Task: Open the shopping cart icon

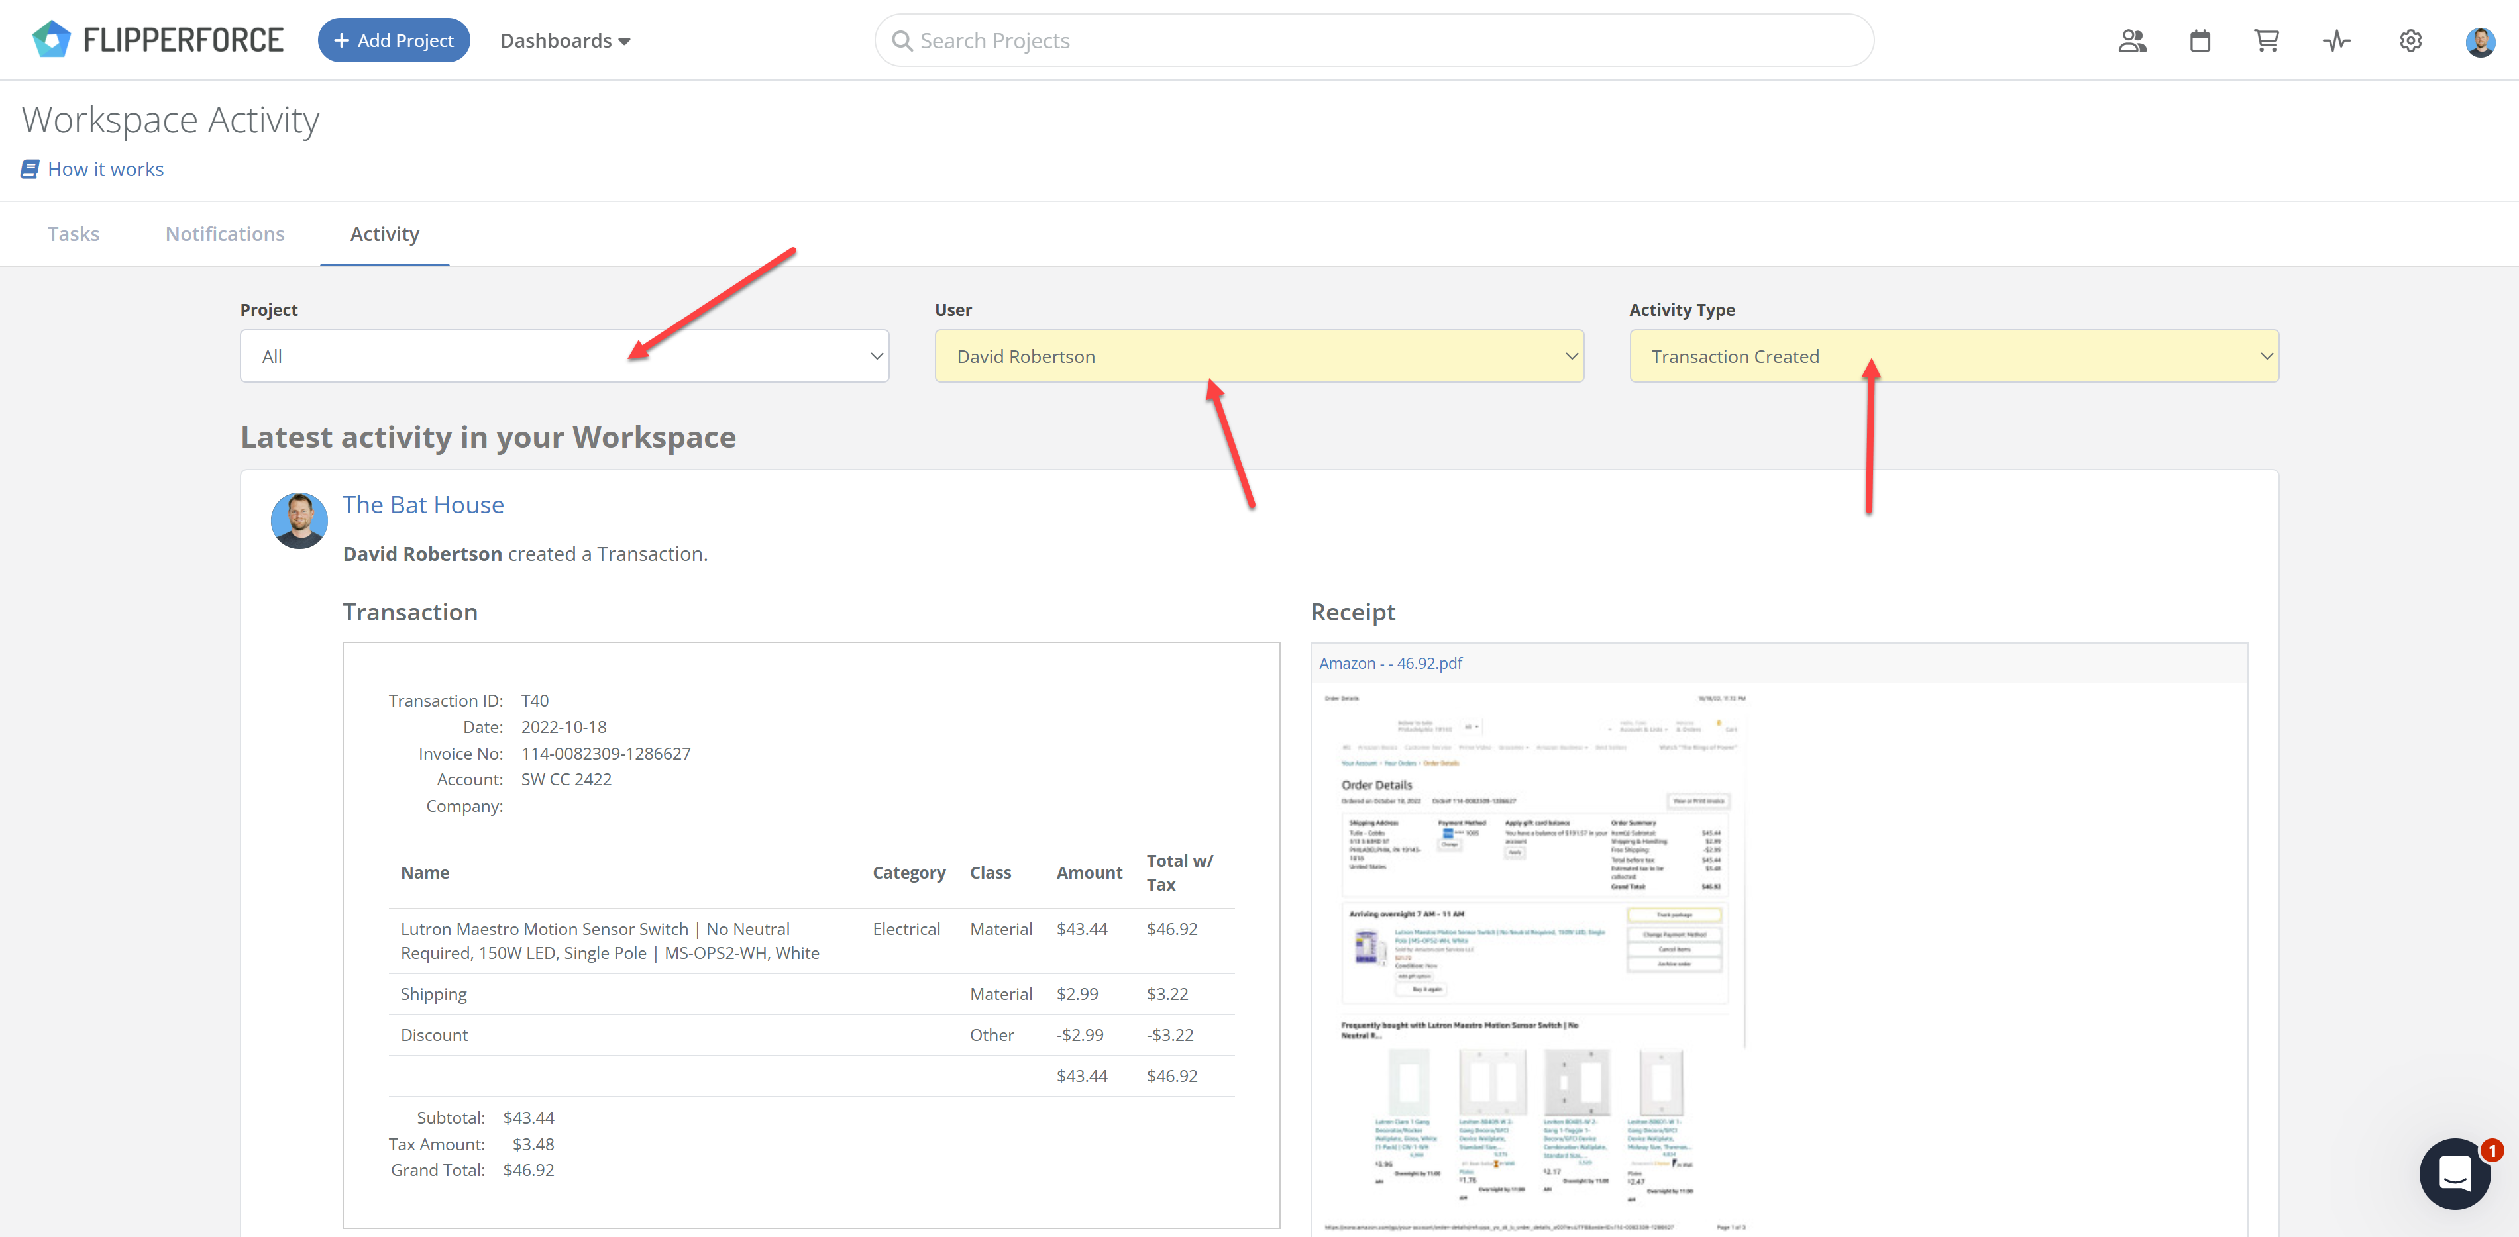Action: tap(2267, 41)
